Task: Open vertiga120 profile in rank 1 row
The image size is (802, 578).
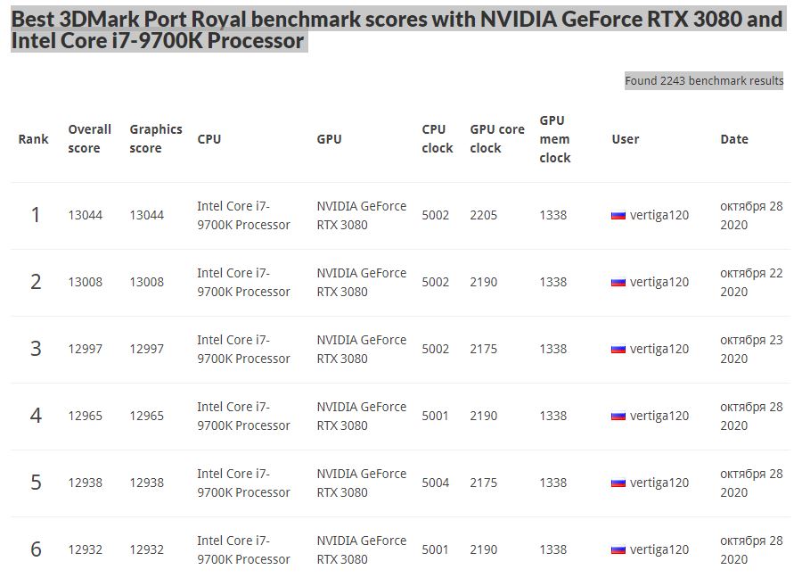Action: click(659, 215)
